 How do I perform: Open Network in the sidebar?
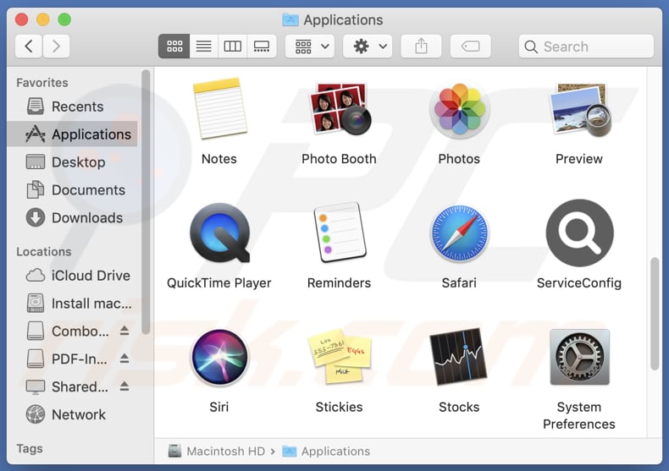[x=73, y=414]
